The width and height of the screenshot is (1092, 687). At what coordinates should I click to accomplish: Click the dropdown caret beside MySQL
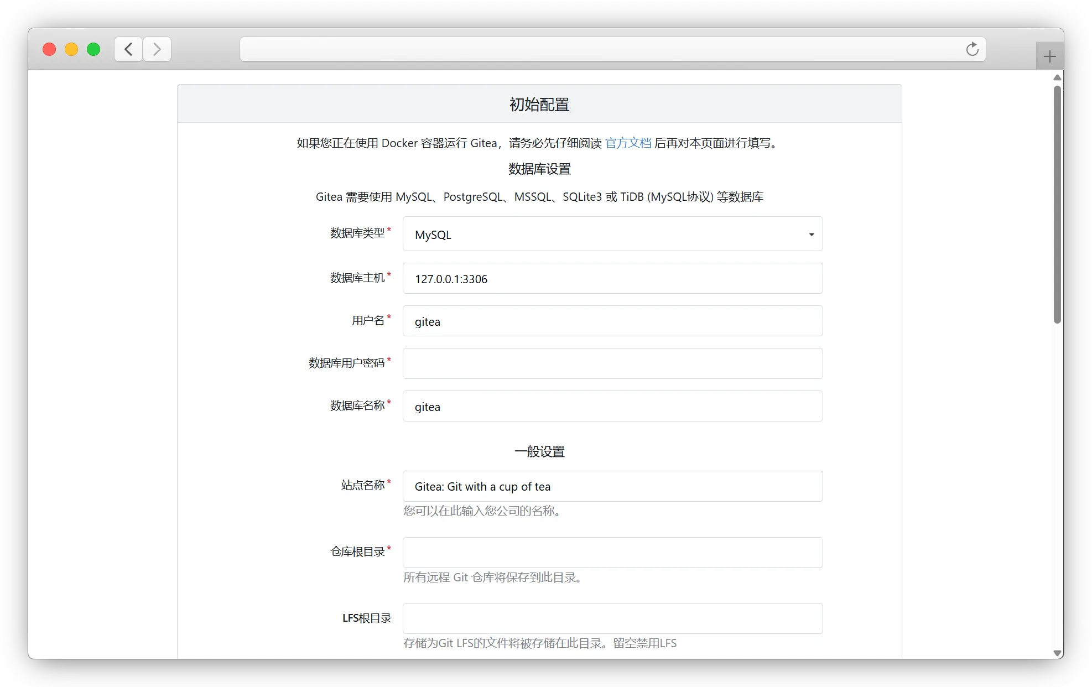coord(811,235)
